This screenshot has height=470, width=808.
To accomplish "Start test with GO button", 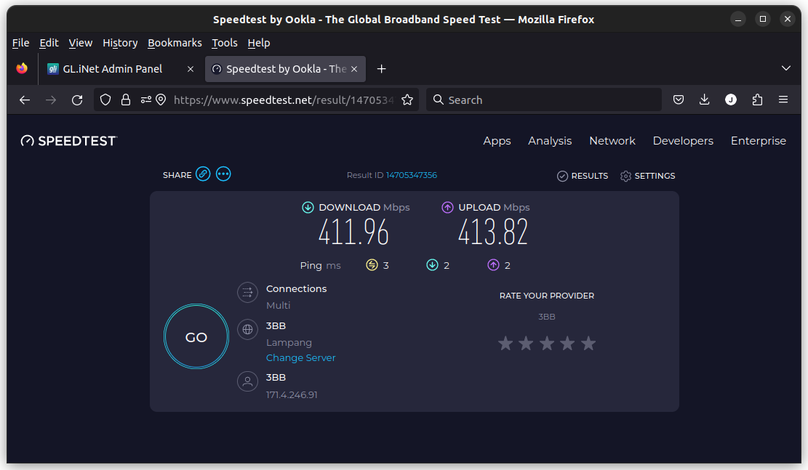I will click(x=196, y=336).
